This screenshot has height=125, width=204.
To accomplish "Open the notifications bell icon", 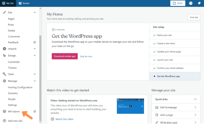I will coord(199,3).
